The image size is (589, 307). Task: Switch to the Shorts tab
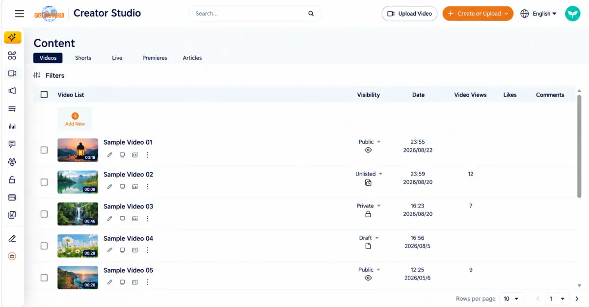tap(83, 58)
